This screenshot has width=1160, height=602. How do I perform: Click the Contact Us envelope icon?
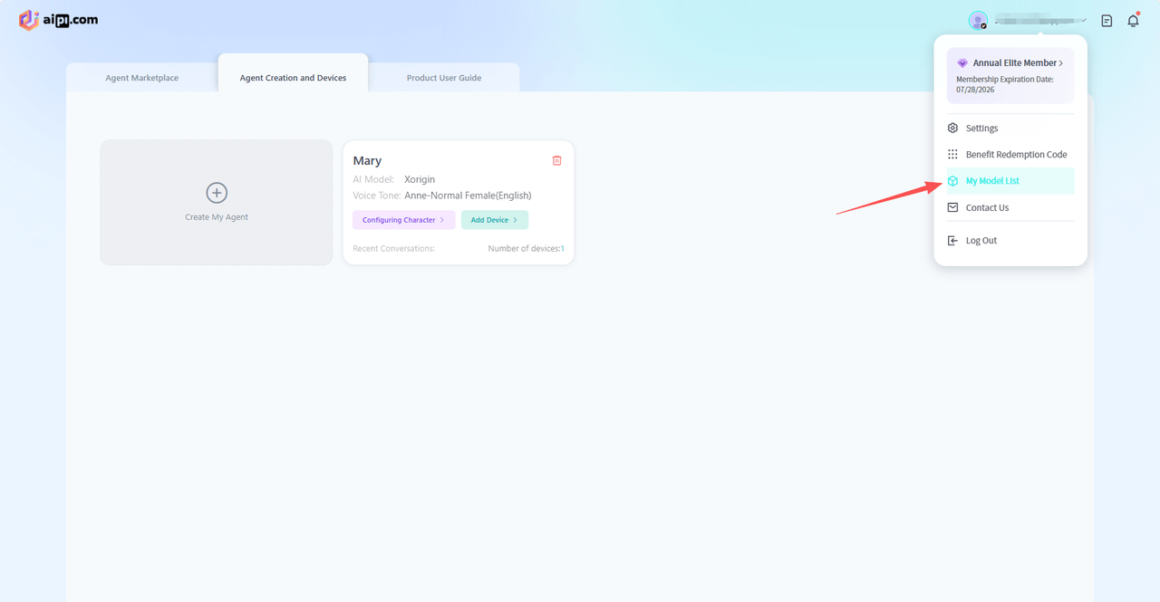[x=952, y=207]
